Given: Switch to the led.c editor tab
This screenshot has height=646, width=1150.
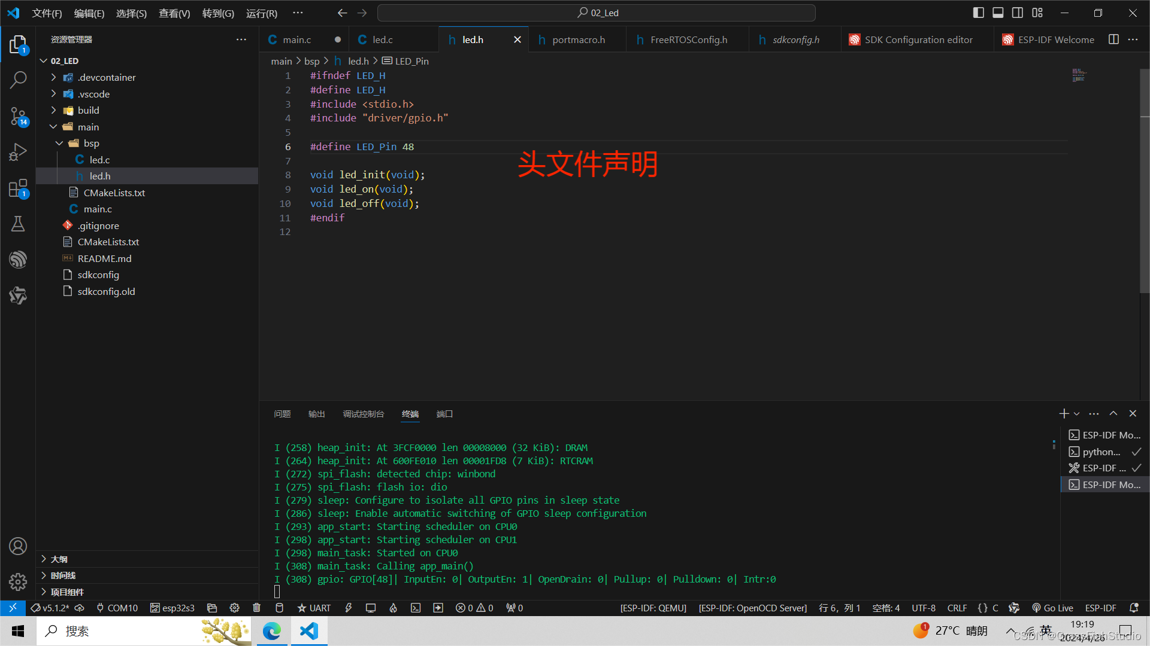Looking at the screenshot, I should pyautogui.click(x=382, y=39).
